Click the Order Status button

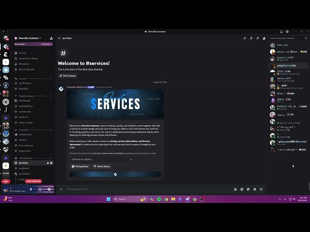click(102, 166)
